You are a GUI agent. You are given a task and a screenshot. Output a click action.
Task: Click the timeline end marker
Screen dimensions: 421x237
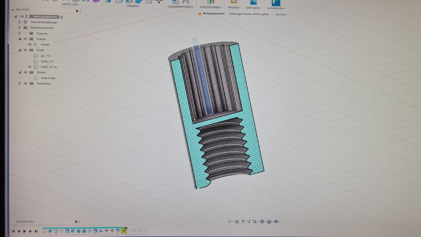(126, 230)
